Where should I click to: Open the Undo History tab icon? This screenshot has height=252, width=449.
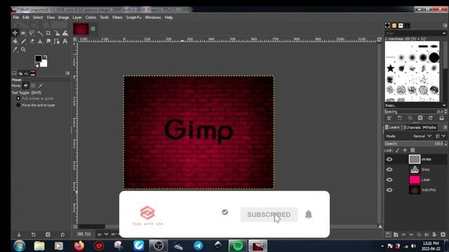(27, 73)
